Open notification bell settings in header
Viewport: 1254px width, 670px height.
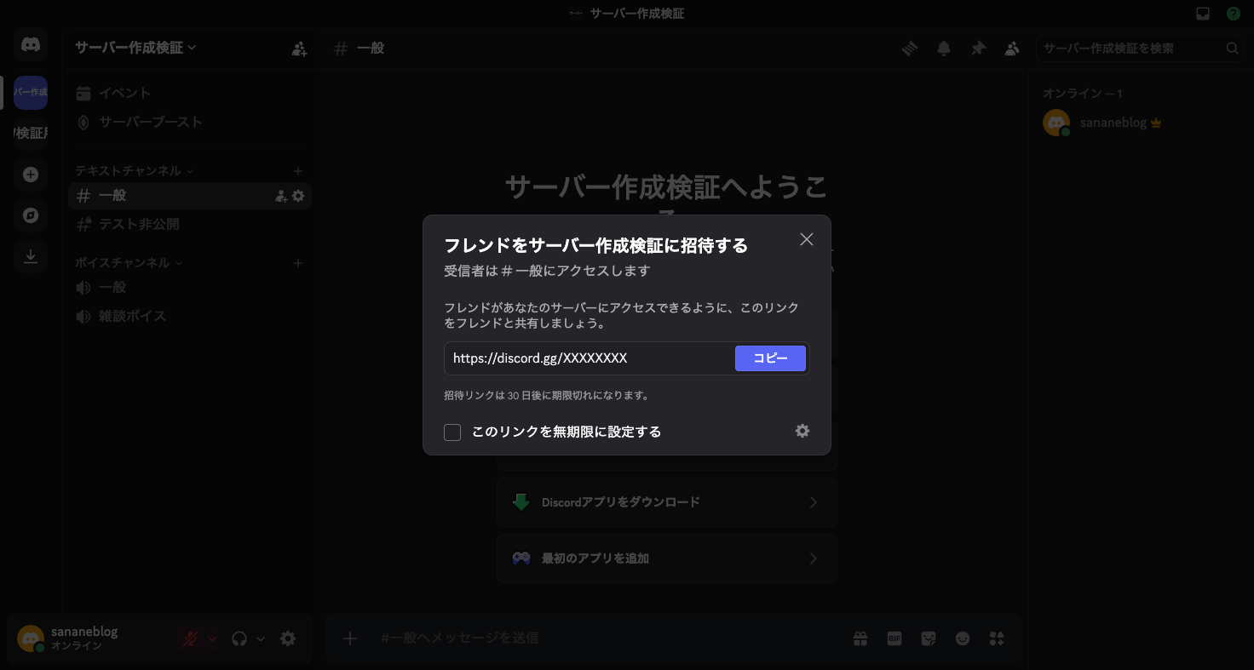[944, 49]
